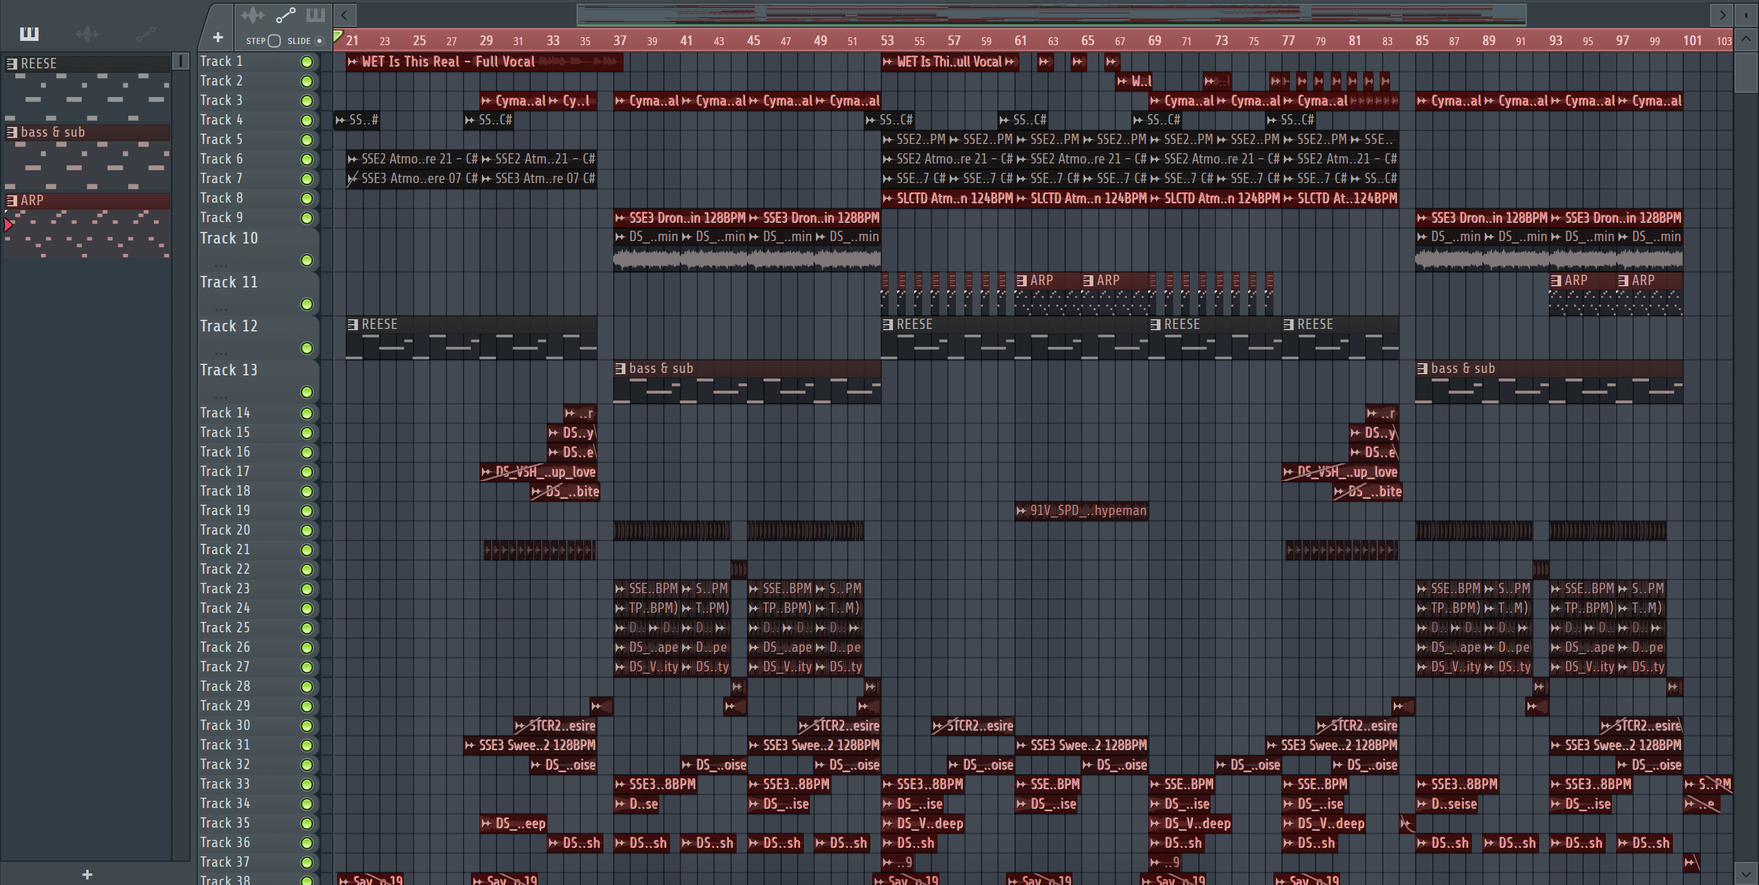Select the pattern clip focus piano icon
The image size is (1759, 885).
pyautogui.click(x=316, y=15)
